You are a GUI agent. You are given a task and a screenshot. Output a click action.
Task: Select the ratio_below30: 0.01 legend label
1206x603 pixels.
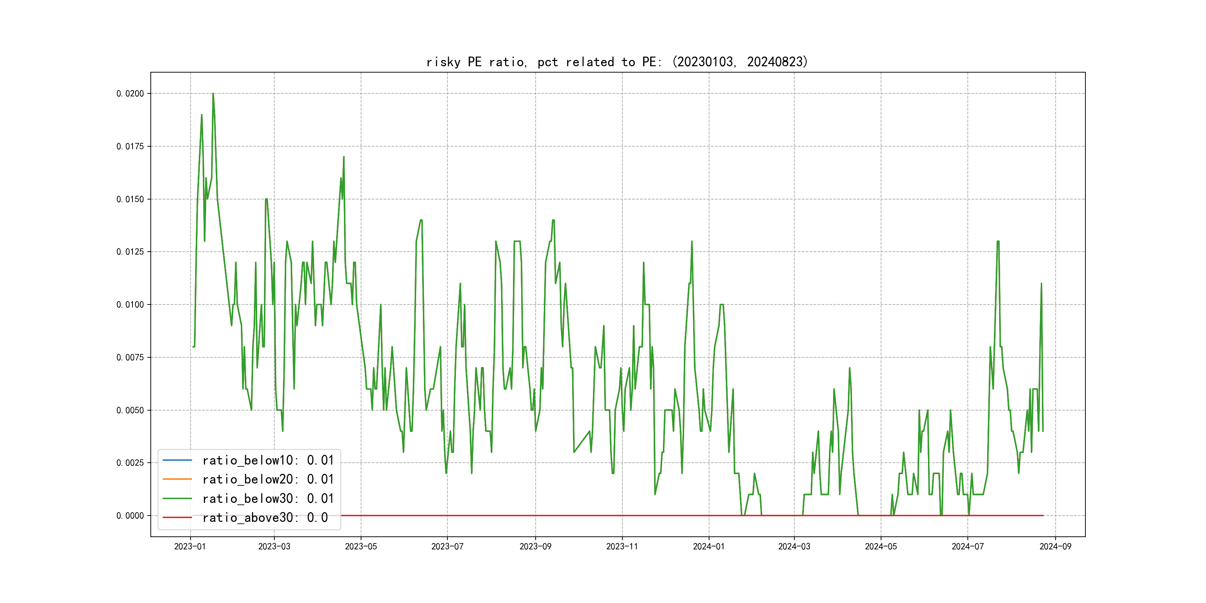click(x=268, y=499)
